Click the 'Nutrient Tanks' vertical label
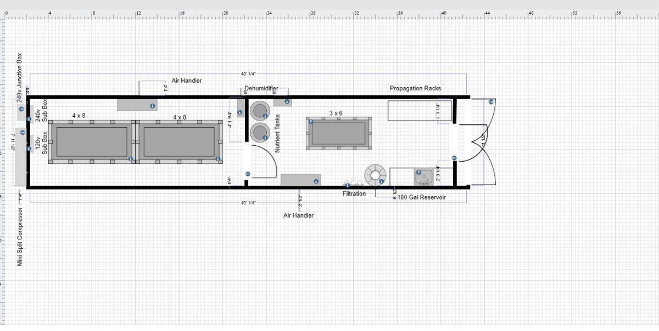The width and height of the screenshot is (659, 331). coord(277,133)
